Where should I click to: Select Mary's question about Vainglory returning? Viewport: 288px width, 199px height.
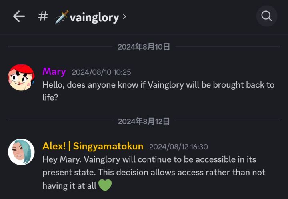pyautogui.click(x=158, y=85)
